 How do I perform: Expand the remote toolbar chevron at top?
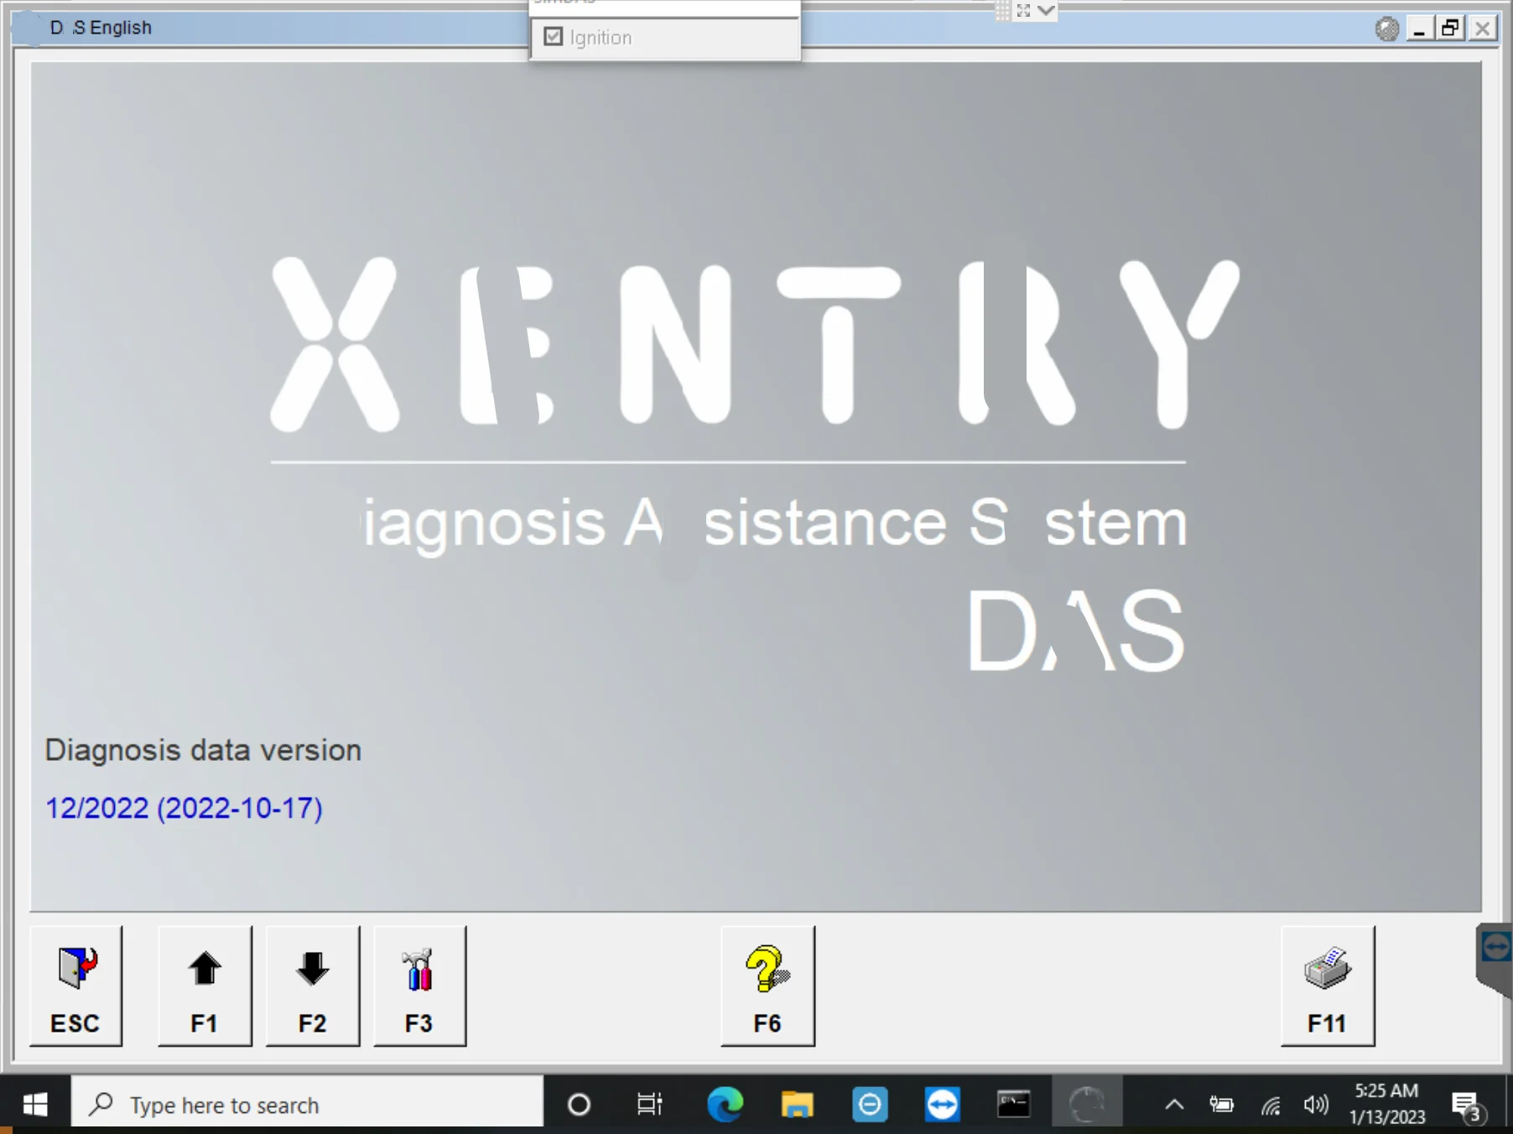[1046, 10]
